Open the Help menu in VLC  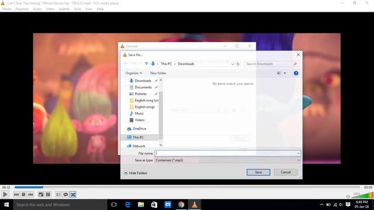pyautogui.click(x=100, y=9)
